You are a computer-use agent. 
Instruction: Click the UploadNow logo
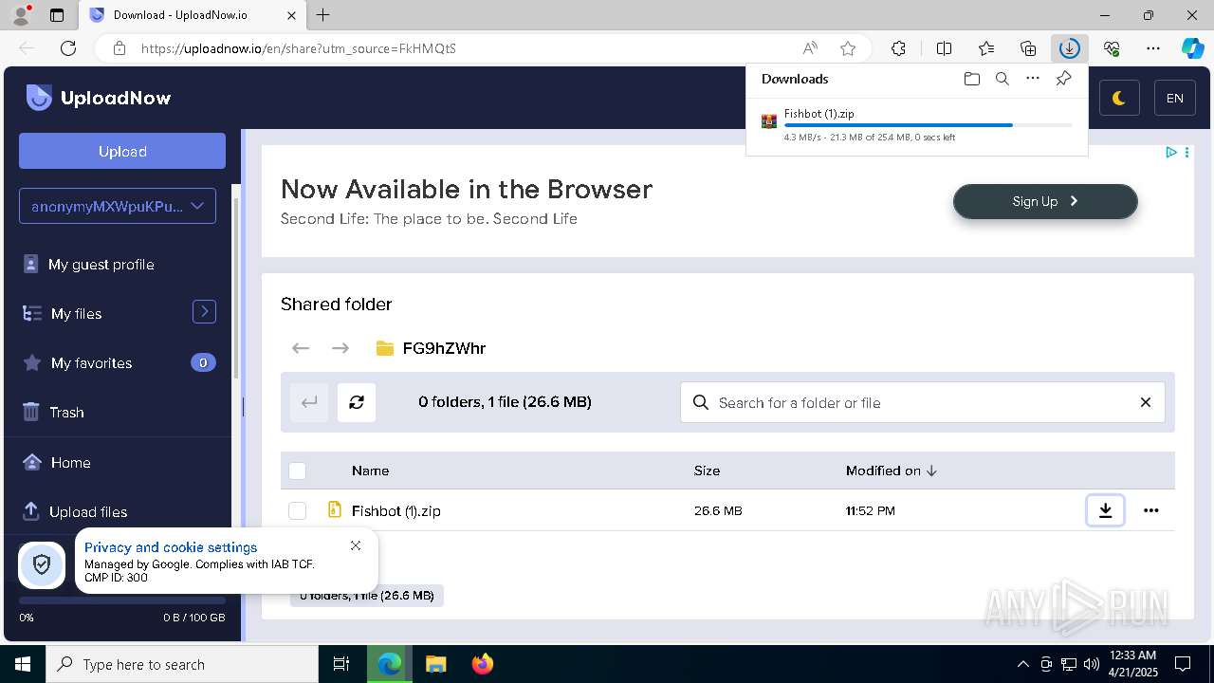[x=99, y=98]
